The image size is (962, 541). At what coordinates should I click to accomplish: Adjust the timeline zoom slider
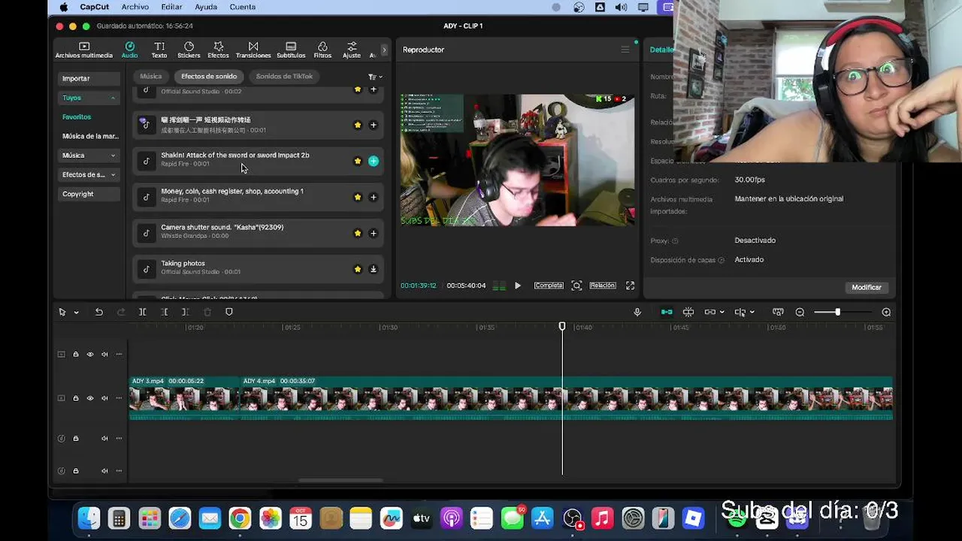(836, 312)
